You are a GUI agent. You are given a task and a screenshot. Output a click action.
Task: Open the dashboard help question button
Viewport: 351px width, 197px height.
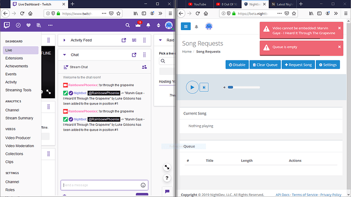[167, 178]
